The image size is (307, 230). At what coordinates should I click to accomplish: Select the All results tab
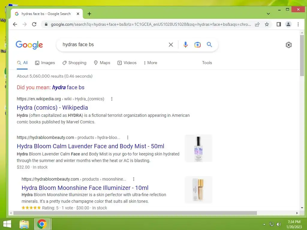(22, 63)
